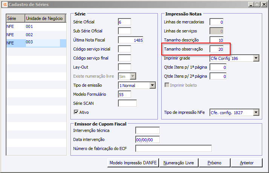
Task: Click the Tamanho observação field
Action: (217, 49)
